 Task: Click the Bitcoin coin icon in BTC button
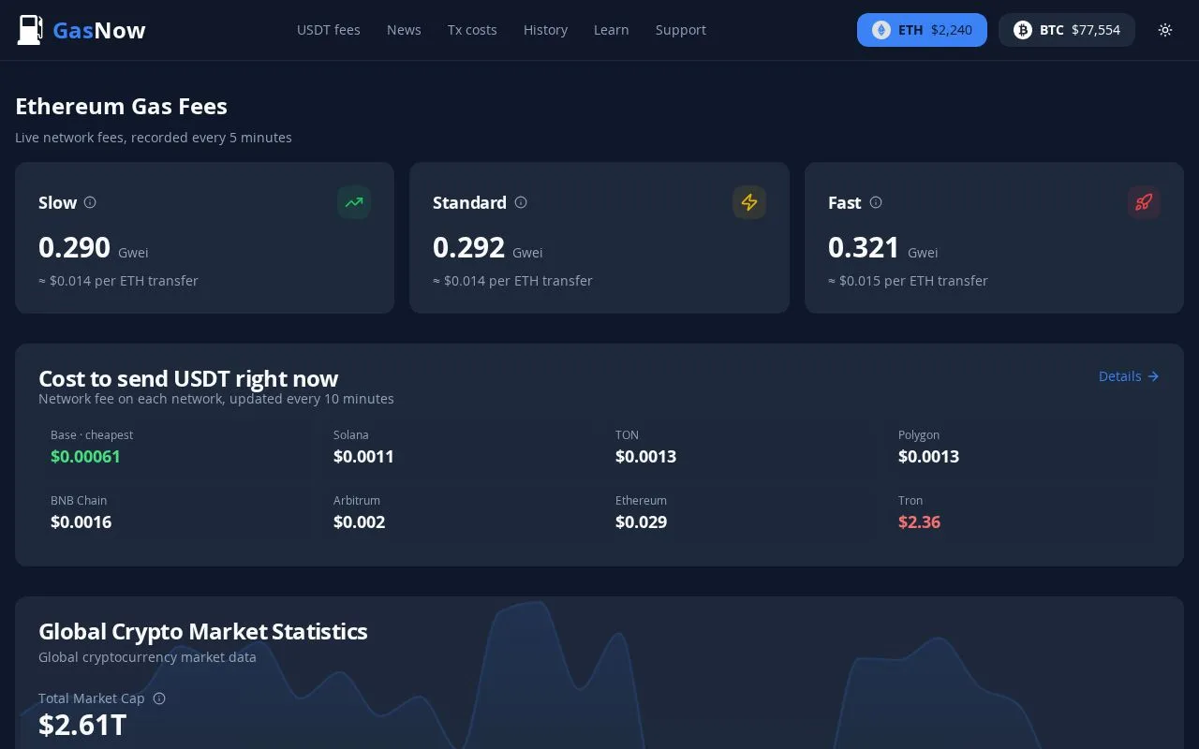[1023, 30]
